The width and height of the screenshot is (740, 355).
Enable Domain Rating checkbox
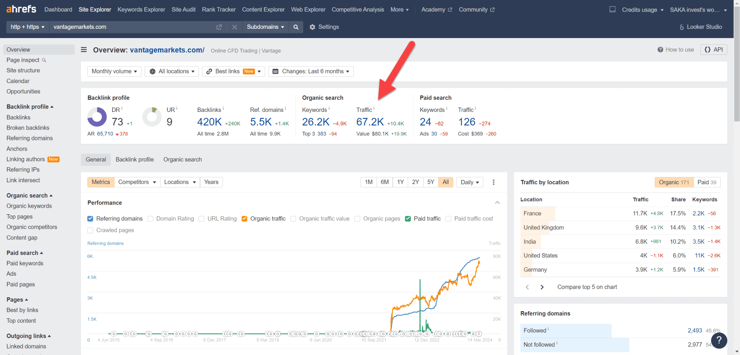150,218
